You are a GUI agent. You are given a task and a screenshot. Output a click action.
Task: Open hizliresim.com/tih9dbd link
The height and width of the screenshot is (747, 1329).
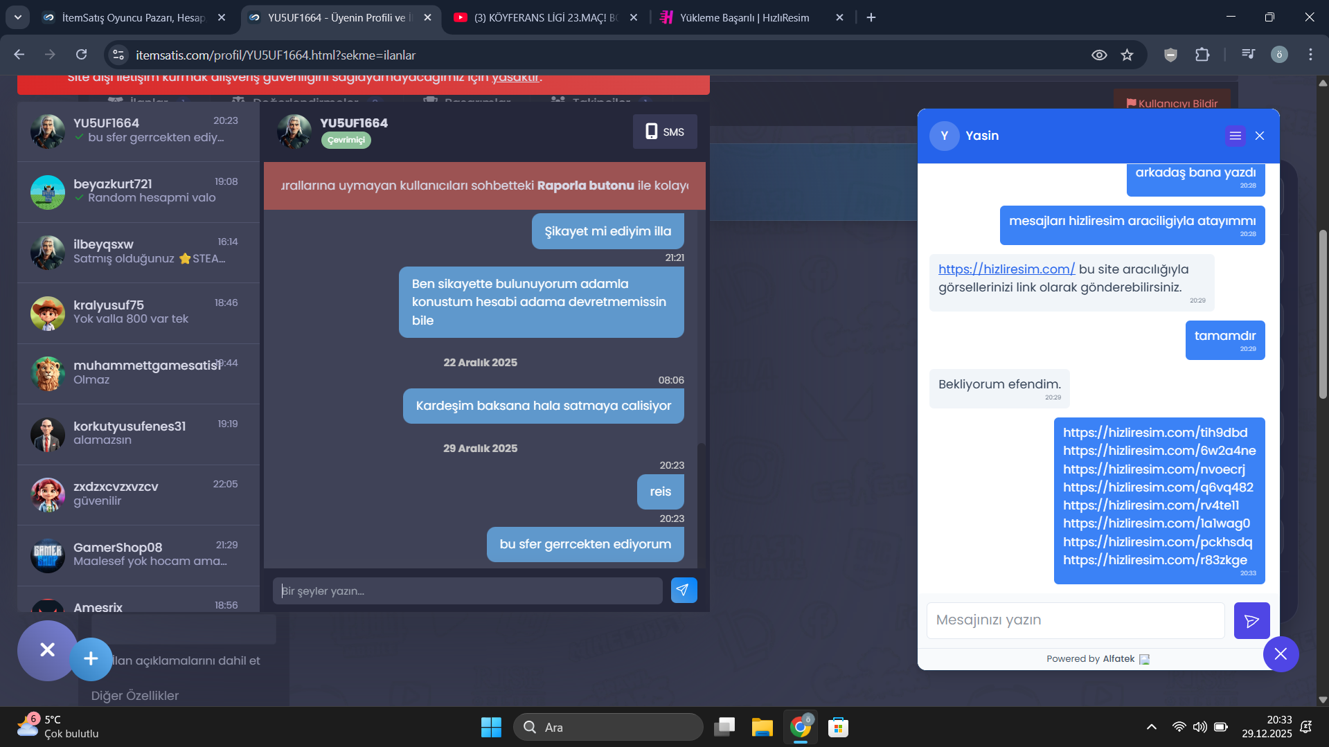coord(1155,433)
